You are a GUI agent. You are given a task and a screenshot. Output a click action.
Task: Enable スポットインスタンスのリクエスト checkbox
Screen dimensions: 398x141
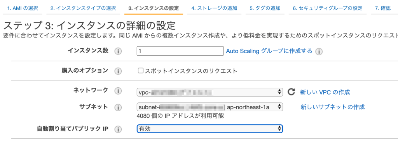tap(140, 71)
